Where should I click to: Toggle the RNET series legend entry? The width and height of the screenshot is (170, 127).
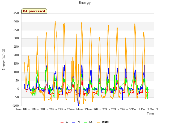coord(103,122)
